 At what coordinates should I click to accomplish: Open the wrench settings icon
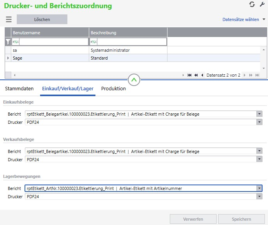pyautogui.click(x=262, y=4)
